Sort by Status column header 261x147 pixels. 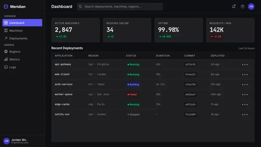click(x=131, y=56)
